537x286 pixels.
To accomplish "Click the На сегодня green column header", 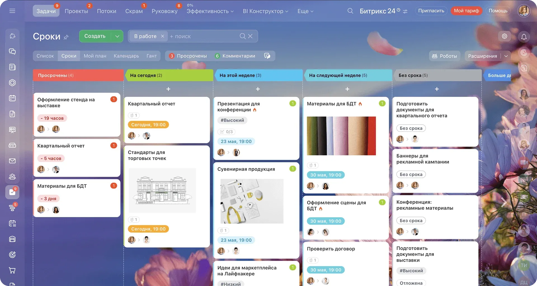I will click(x=169, y=75).
